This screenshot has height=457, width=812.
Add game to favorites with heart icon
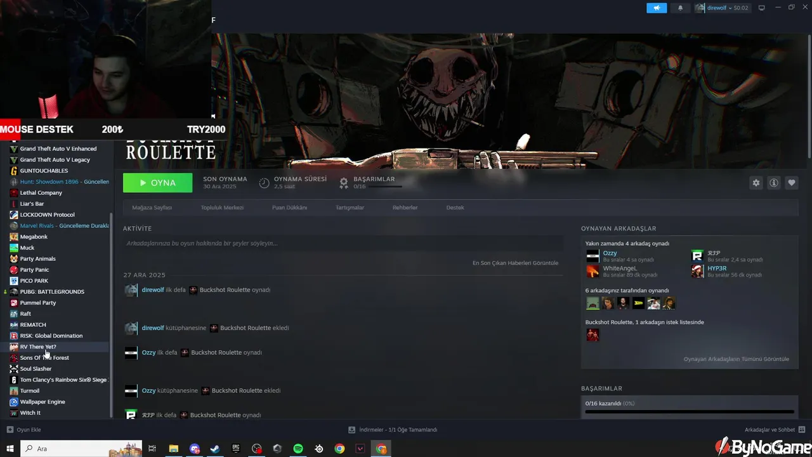click(x=792, y=183)
